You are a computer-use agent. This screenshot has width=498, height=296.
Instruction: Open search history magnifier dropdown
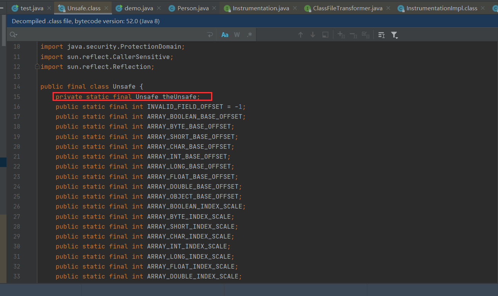(14, 35)
